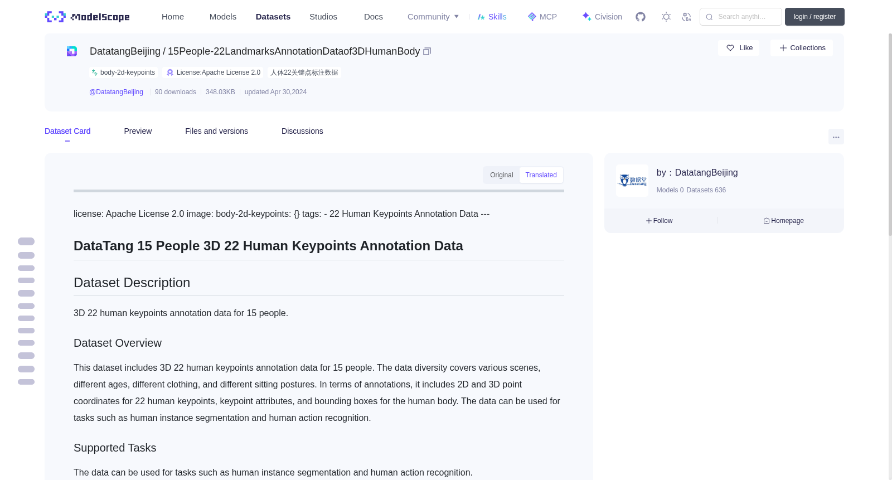Viewport: 892px width, 480px height.
Task: Expand the Community dropdown menu
Action: click(x=433, y=17)
